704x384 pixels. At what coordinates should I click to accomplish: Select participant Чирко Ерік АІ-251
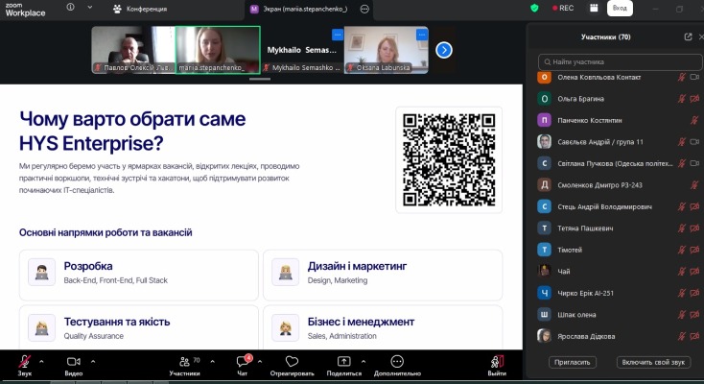619,293
